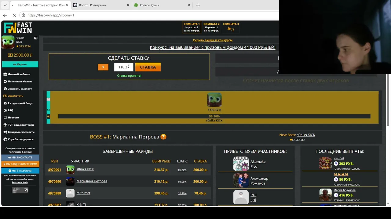
Task: Click the s0niks KICK avatar in round 4970991
Action: pyautogui.click(x=70, y=169)
